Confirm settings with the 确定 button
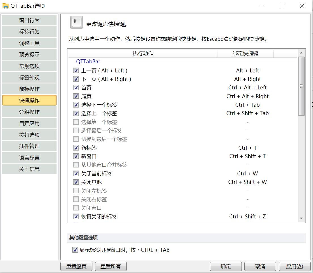 [225, 266]
